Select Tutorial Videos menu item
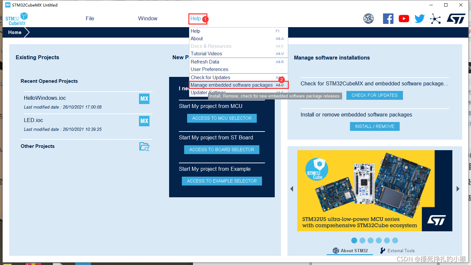 (x=238, y=54)
